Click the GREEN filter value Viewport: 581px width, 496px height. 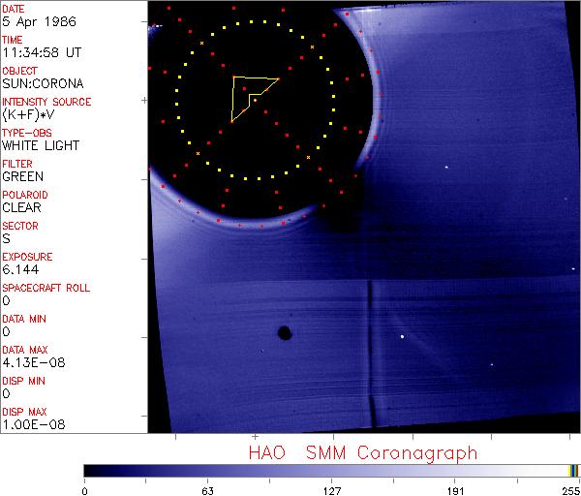click(x=22, y=176)
